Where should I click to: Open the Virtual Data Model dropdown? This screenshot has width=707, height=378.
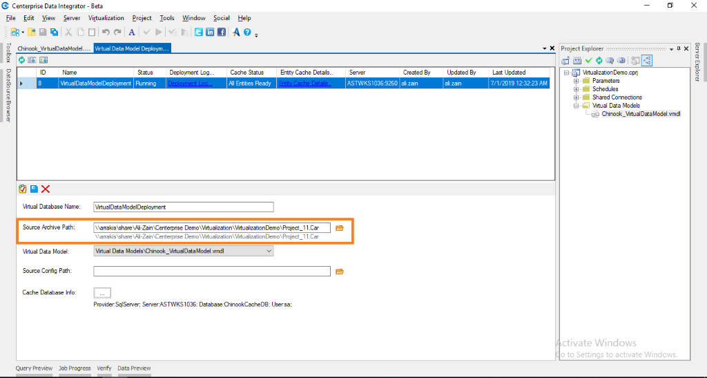(x=269, y=251)
